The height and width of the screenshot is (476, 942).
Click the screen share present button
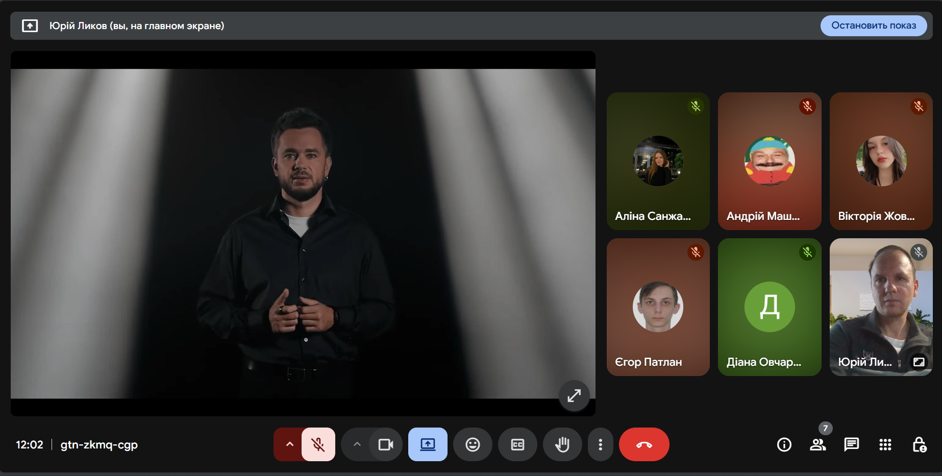(x=428, y=444)
